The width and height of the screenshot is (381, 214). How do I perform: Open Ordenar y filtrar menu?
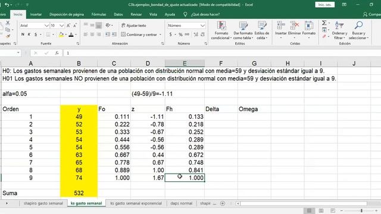pyautogui.click(x=339, y=30)
